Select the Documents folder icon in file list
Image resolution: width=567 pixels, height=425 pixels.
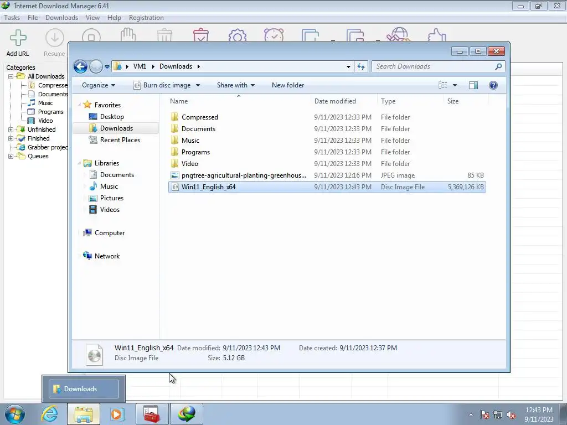[174, 128]
